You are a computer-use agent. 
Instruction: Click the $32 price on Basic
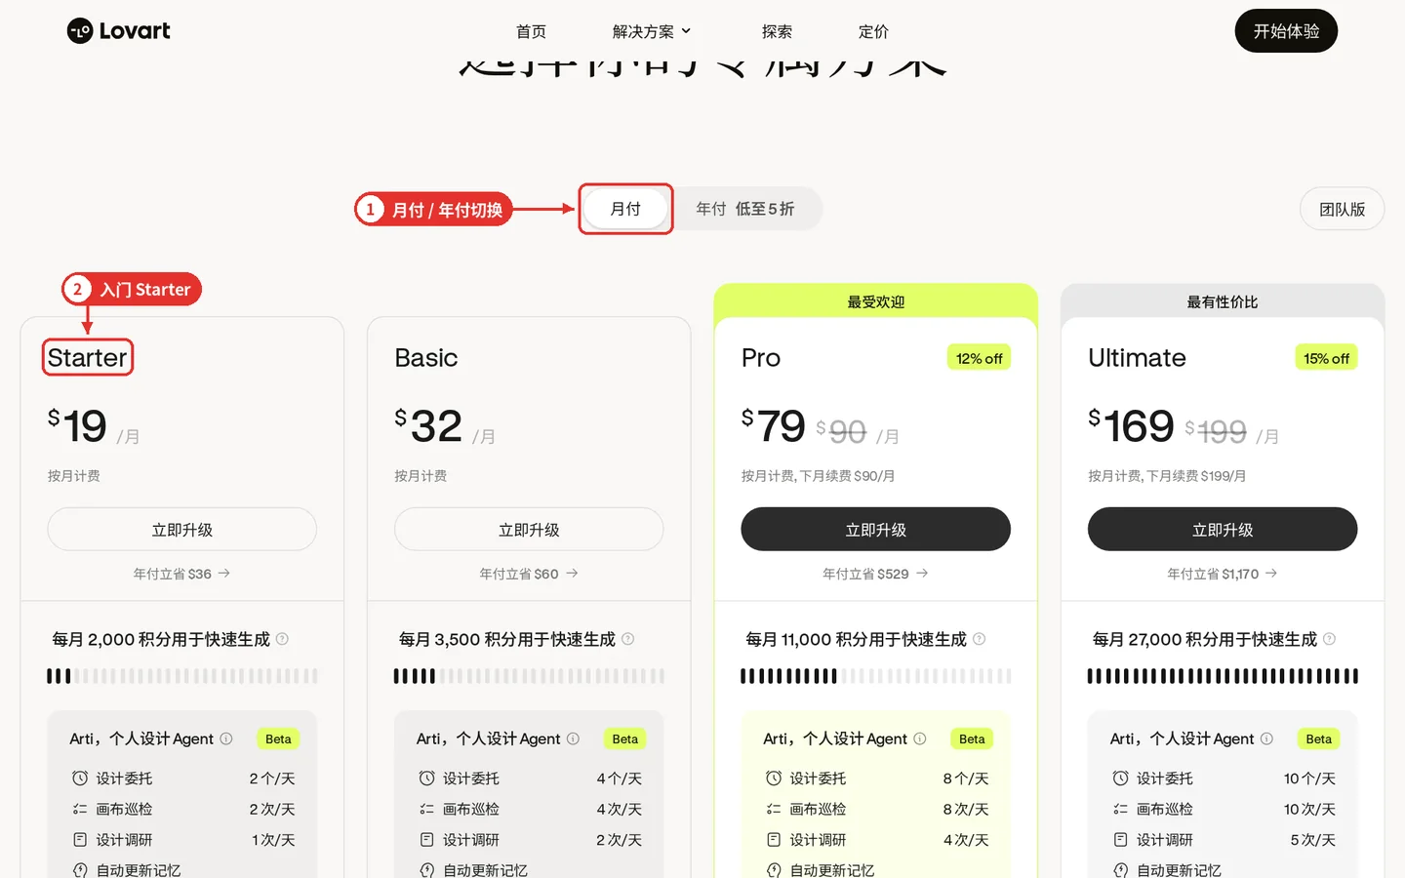[427, 426]
